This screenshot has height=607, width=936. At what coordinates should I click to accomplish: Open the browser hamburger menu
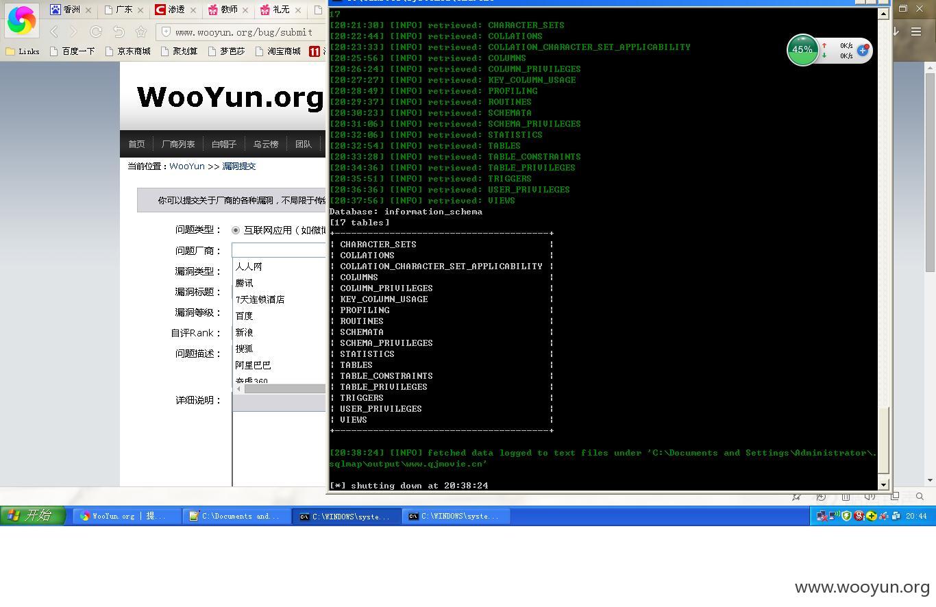pyautogui.click(x=916, y=32)
